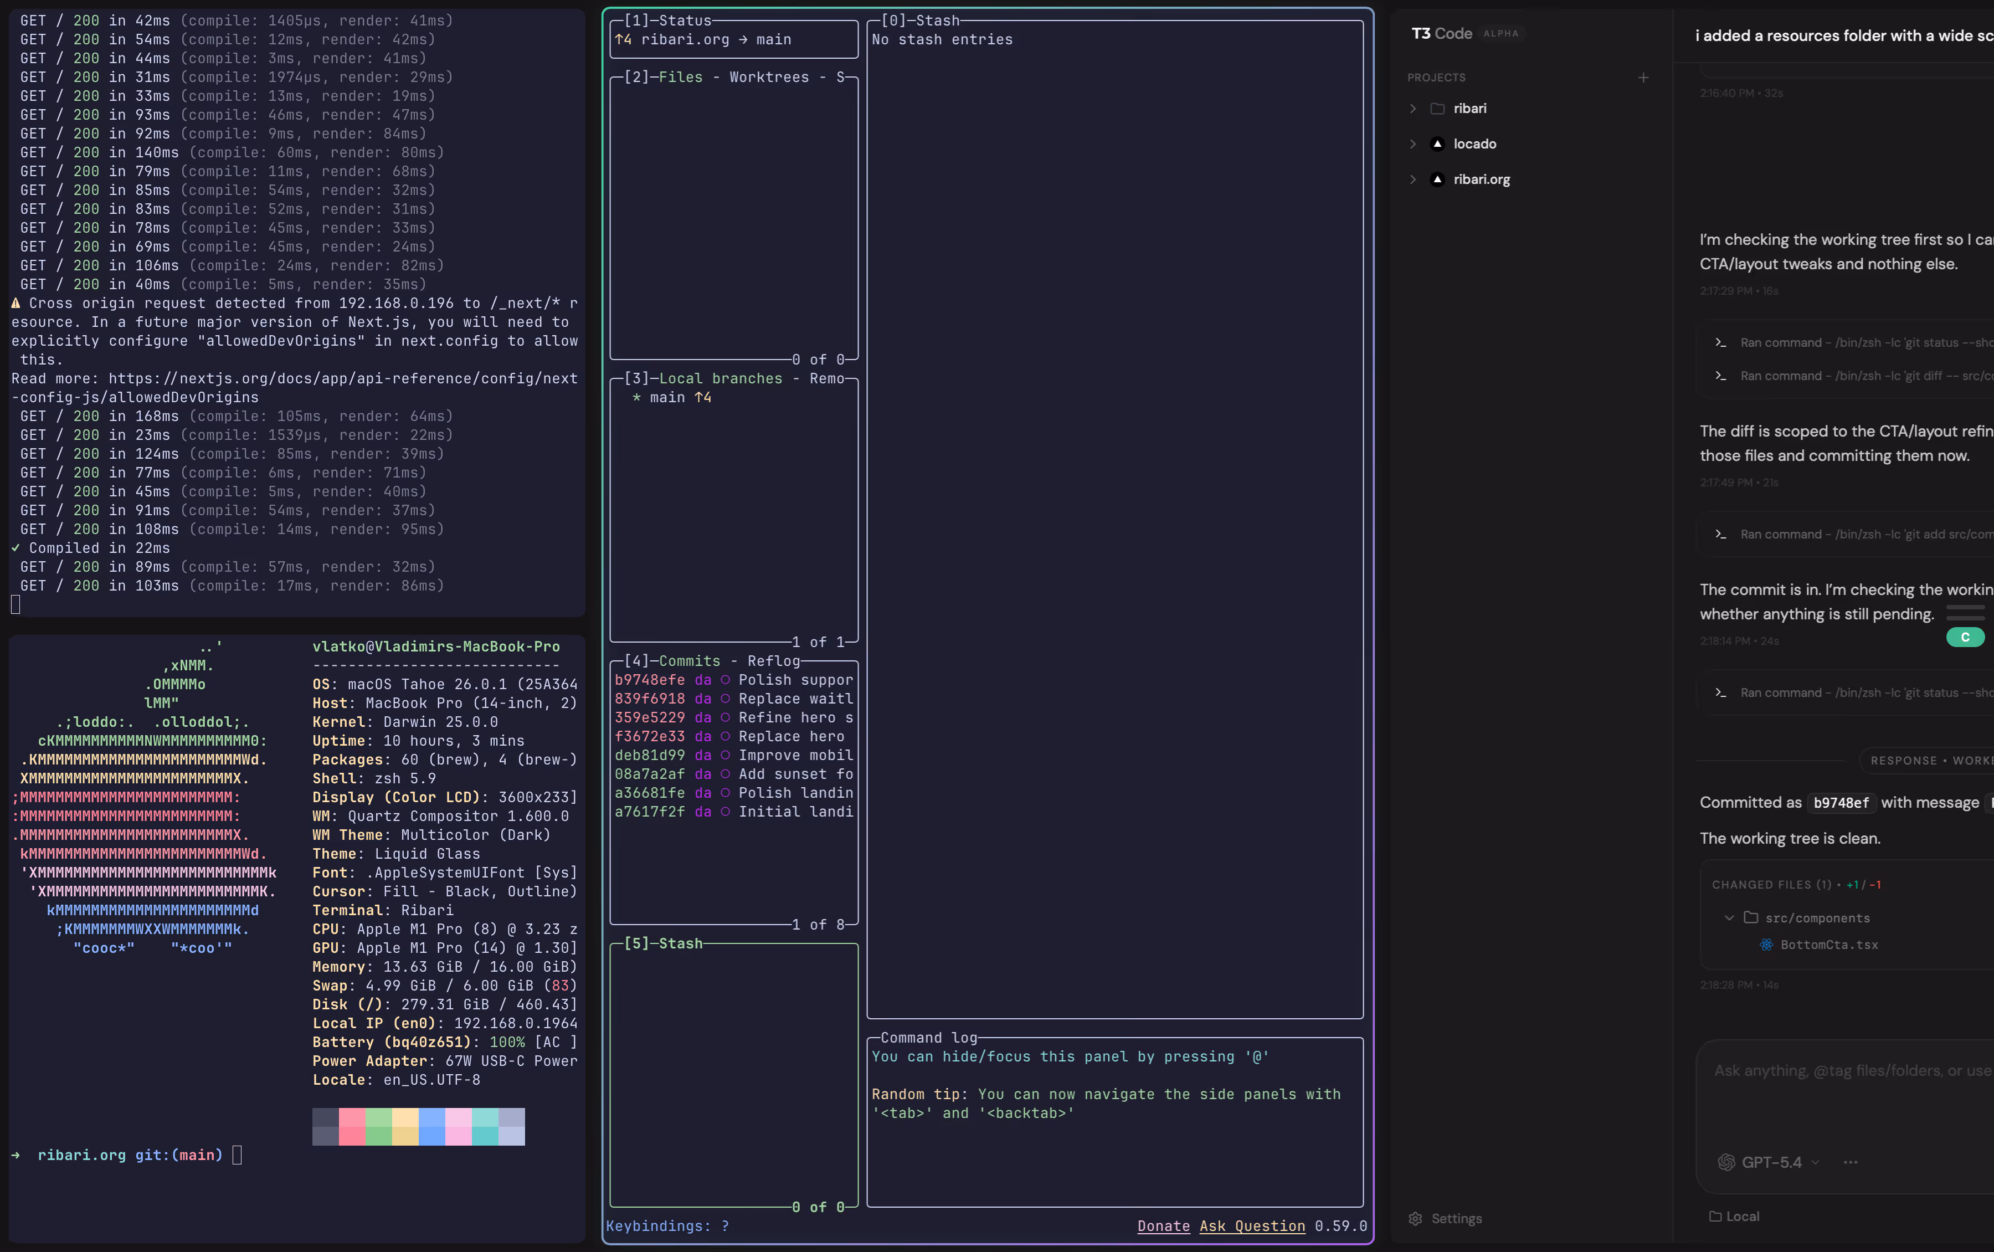The image size is (1994, 1252).
Task: Click the OpenAI logo beside GPT-5.4
Action: pos(1726,1162)
